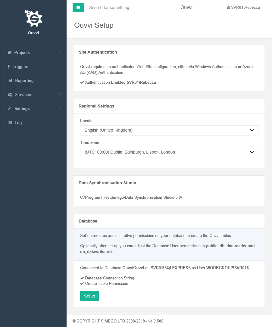272x327 pixels.
Task: Click the Connected to Database OuvviOuvvi line
Action: tap(164, 268)
